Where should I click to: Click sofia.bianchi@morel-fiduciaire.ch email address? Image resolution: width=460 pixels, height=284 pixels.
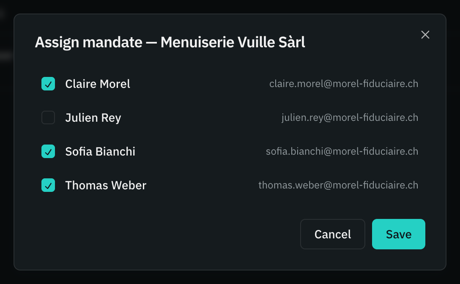click(342, 151)
